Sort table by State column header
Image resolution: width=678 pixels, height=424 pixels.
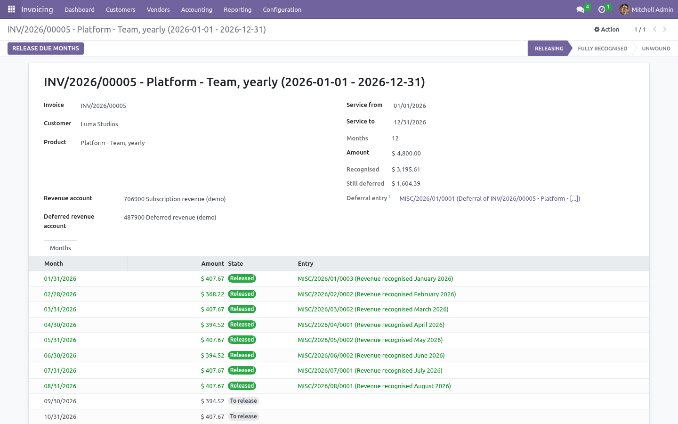coord(261,264)
